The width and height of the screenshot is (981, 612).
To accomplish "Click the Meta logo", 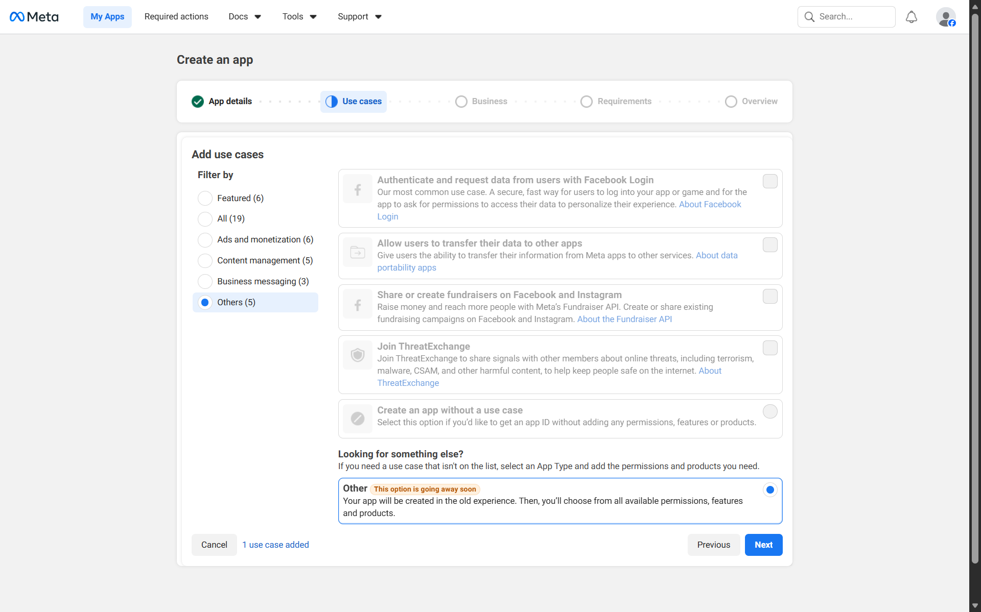I will point(34,17).
